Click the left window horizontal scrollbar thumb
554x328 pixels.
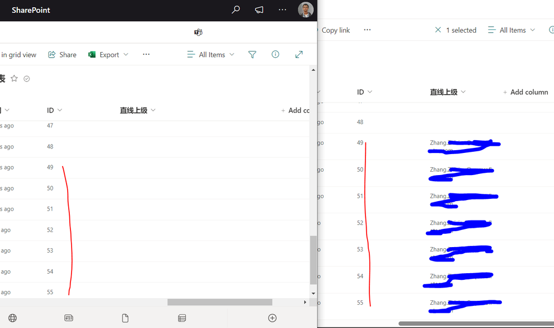point(220,302)
